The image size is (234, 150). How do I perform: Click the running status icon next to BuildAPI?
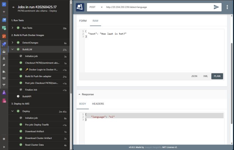pyautogui.click(x=18, y=96)
